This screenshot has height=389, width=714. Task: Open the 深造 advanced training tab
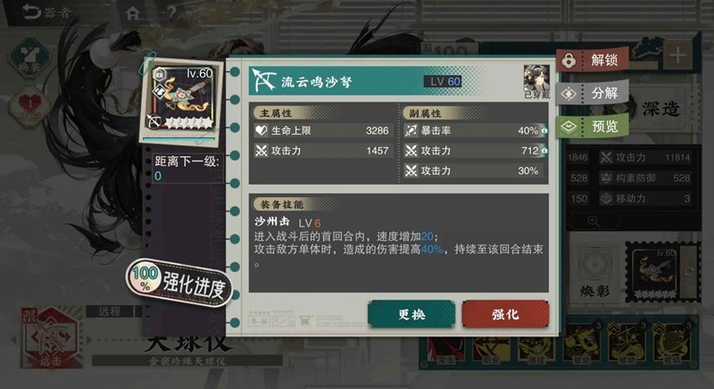click(661, 109)
